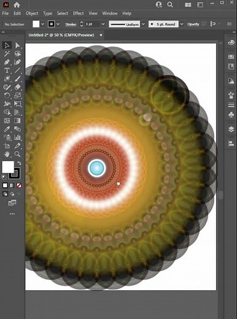Change the screen mode button
The width and height of the screenshot is (237, 319).
pos(12,203)
